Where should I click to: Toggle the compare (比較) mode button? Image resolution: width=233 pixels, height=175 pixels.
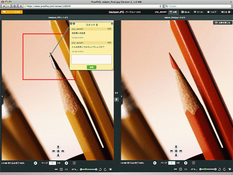click(x=173, y=12)
